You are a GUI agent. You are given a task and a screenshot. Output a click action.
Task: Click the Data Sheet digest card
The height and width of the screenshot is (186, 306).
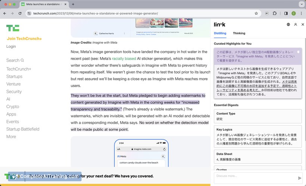[258, 157]
